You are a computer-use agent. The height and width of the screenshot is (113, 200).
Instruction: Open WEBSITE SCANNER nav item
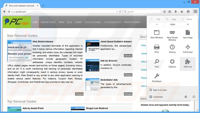132,22
